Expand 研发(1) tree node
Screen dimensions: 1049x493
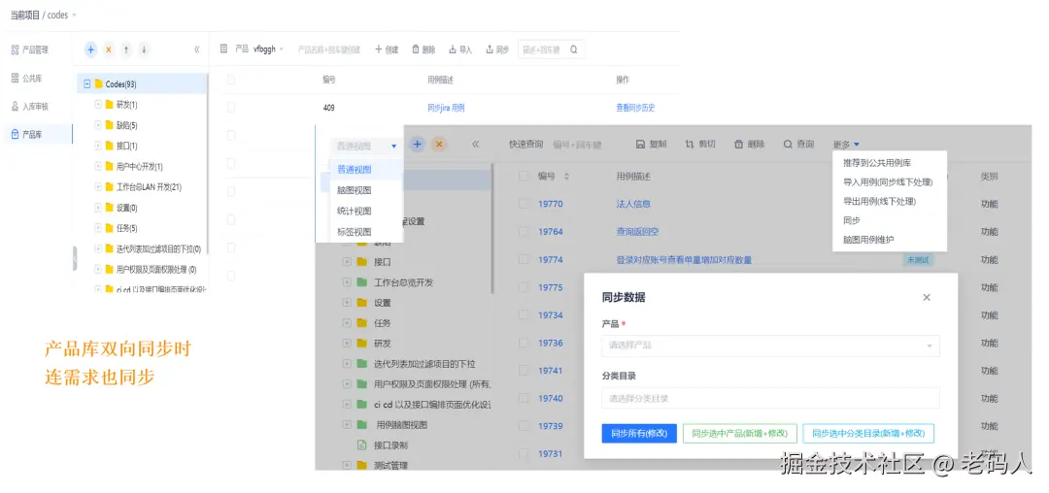click(98, 105)
